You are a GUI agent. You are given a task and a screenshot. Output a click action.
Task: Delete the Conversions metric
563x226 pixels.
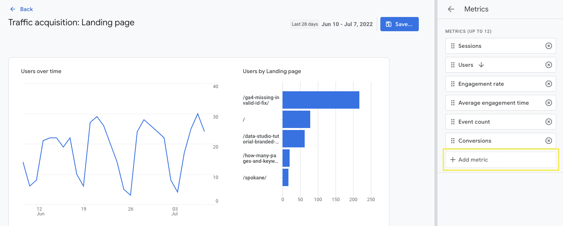(548, 141)
